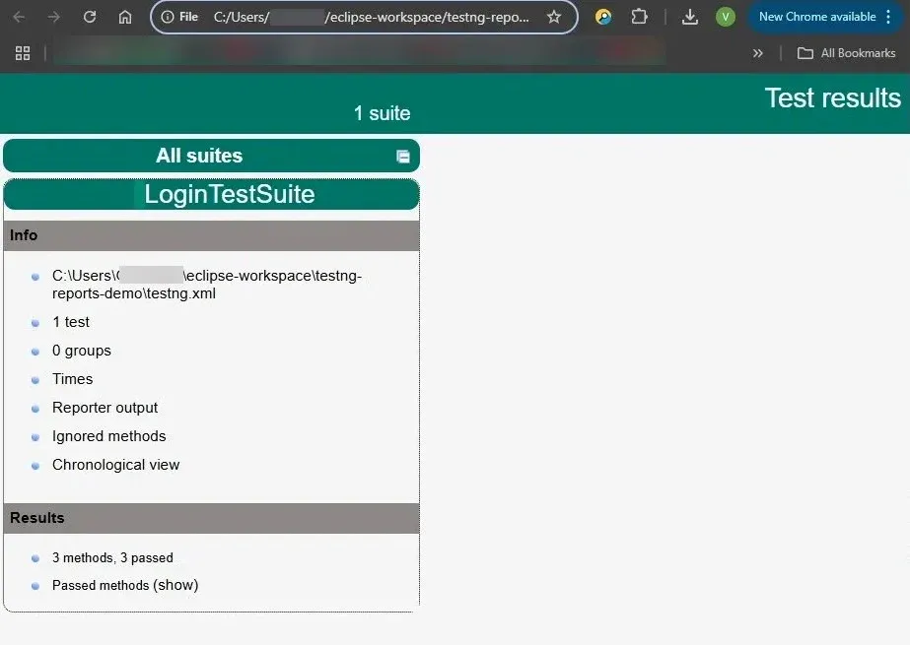
Task: Open the Chronological view link
Action: (116, 465)
